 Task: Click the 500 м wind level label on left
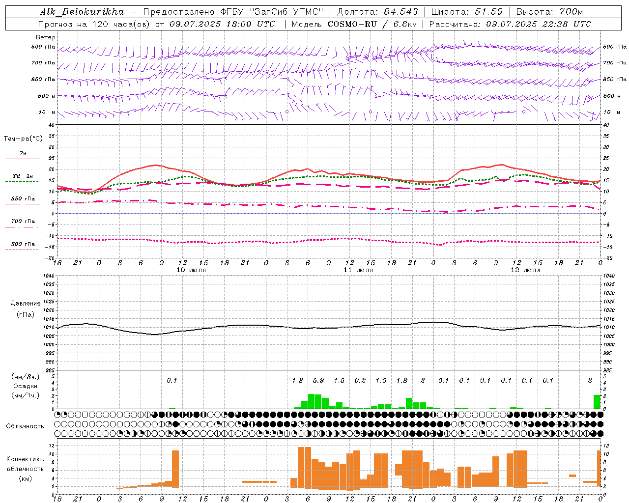47,96
